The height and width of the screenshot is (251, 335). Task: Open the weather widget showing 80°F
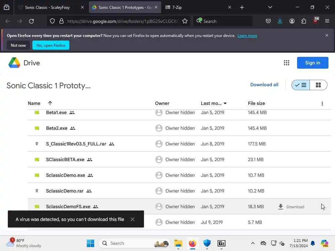(24, 243)
